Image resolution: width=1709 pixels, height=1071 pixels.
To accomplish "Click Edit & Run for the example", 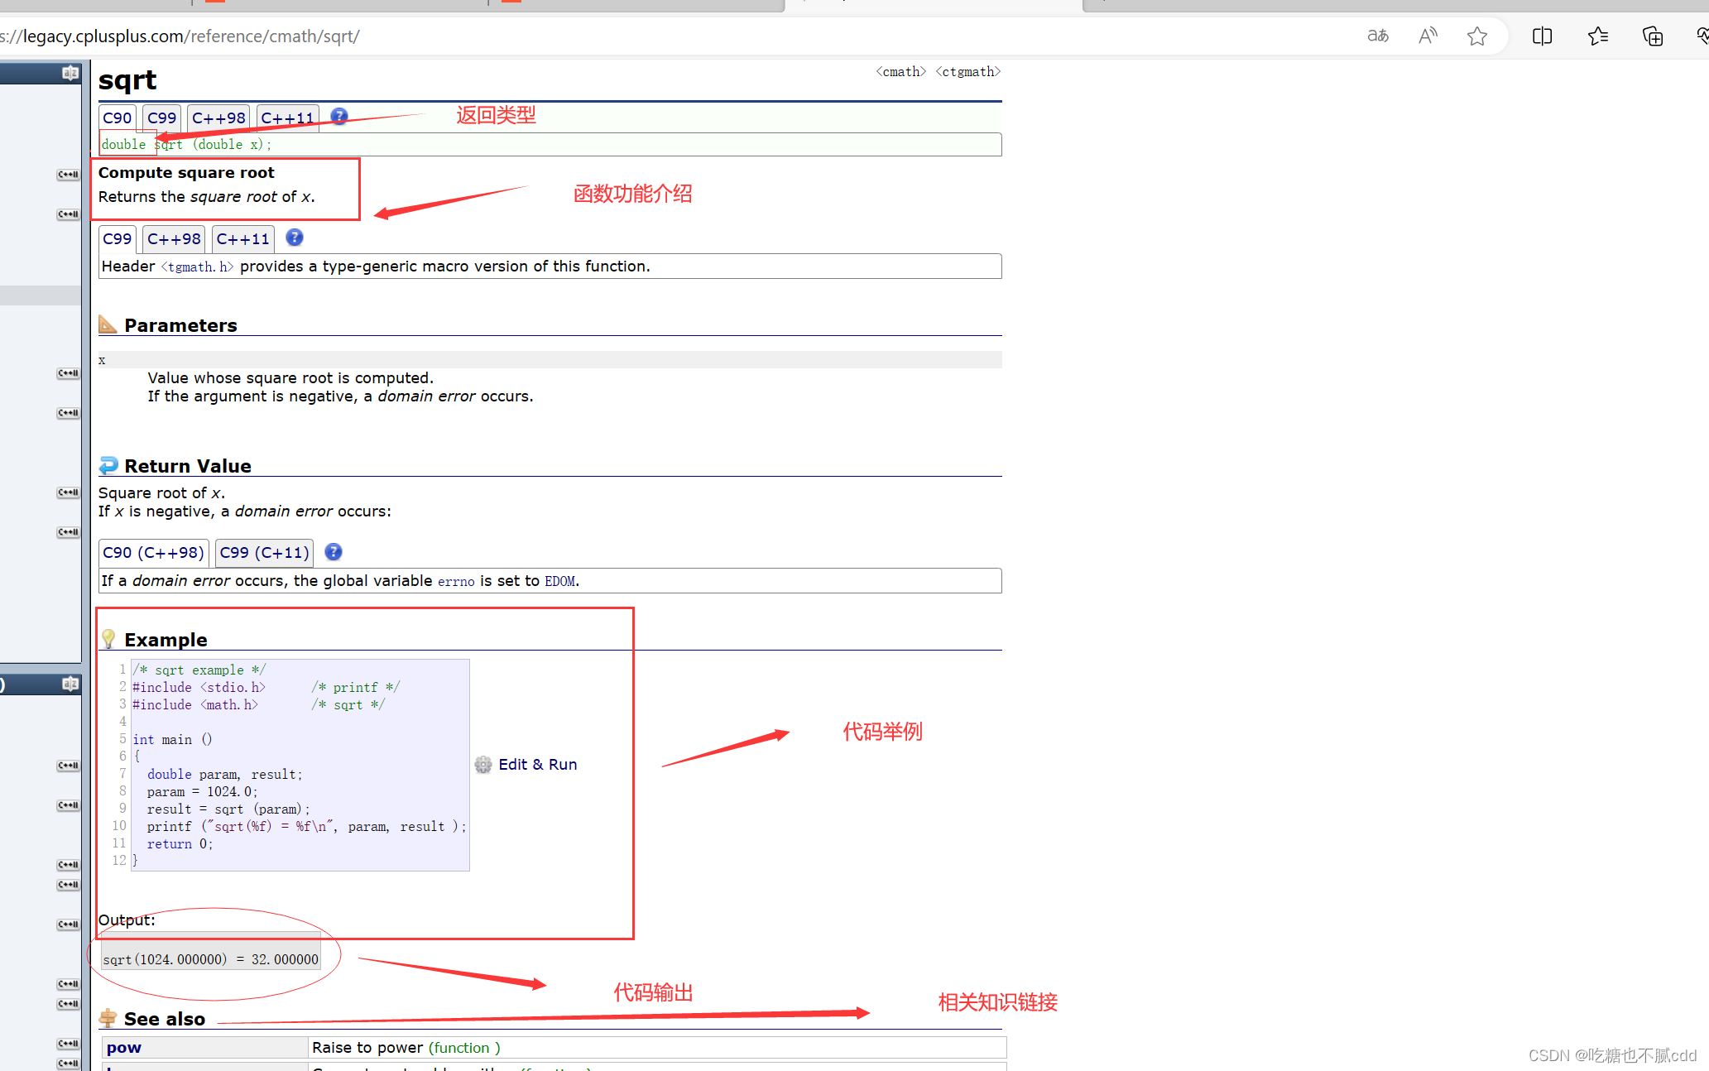I will pyautogui.click(x=538, y=765).
